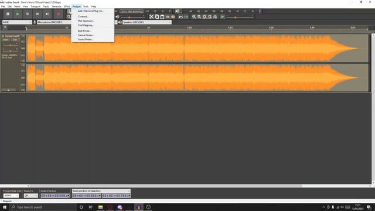Open the Tools menu
This screenshot has height=211, width=375.
pos(86,6)
